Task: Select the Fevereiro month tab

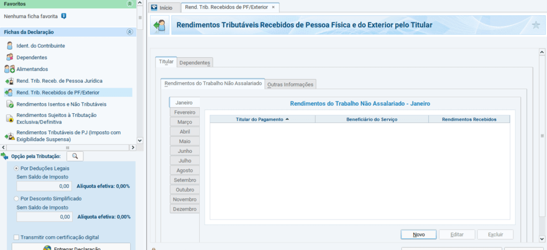Action: pos(184,112)
